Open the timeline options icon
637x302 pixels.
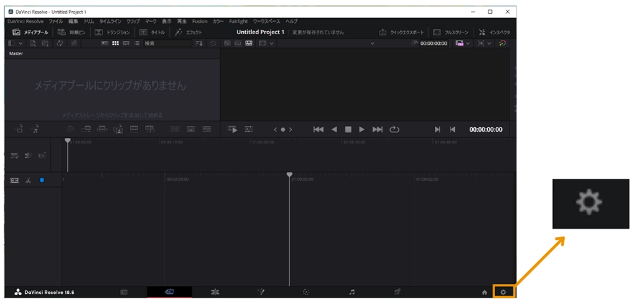[x=15, y=156]
